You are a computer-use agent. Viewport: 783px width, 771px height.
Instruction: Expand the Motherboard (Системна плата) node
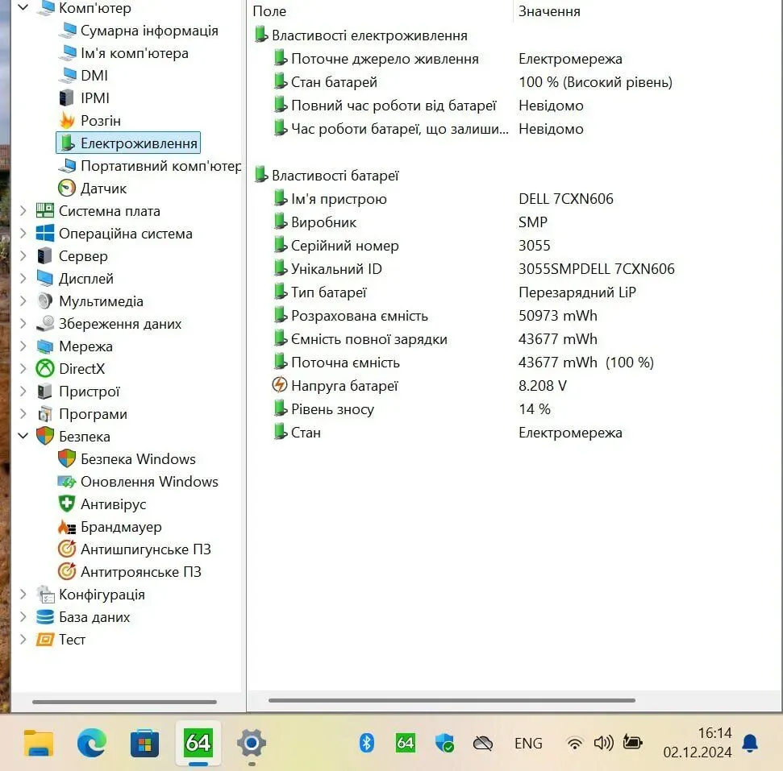(x=23, y=211)
